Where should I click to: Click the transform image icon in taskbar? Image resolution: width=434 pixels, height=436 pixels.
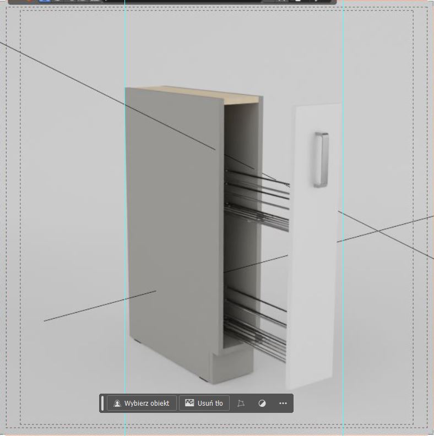coord(241,403)
